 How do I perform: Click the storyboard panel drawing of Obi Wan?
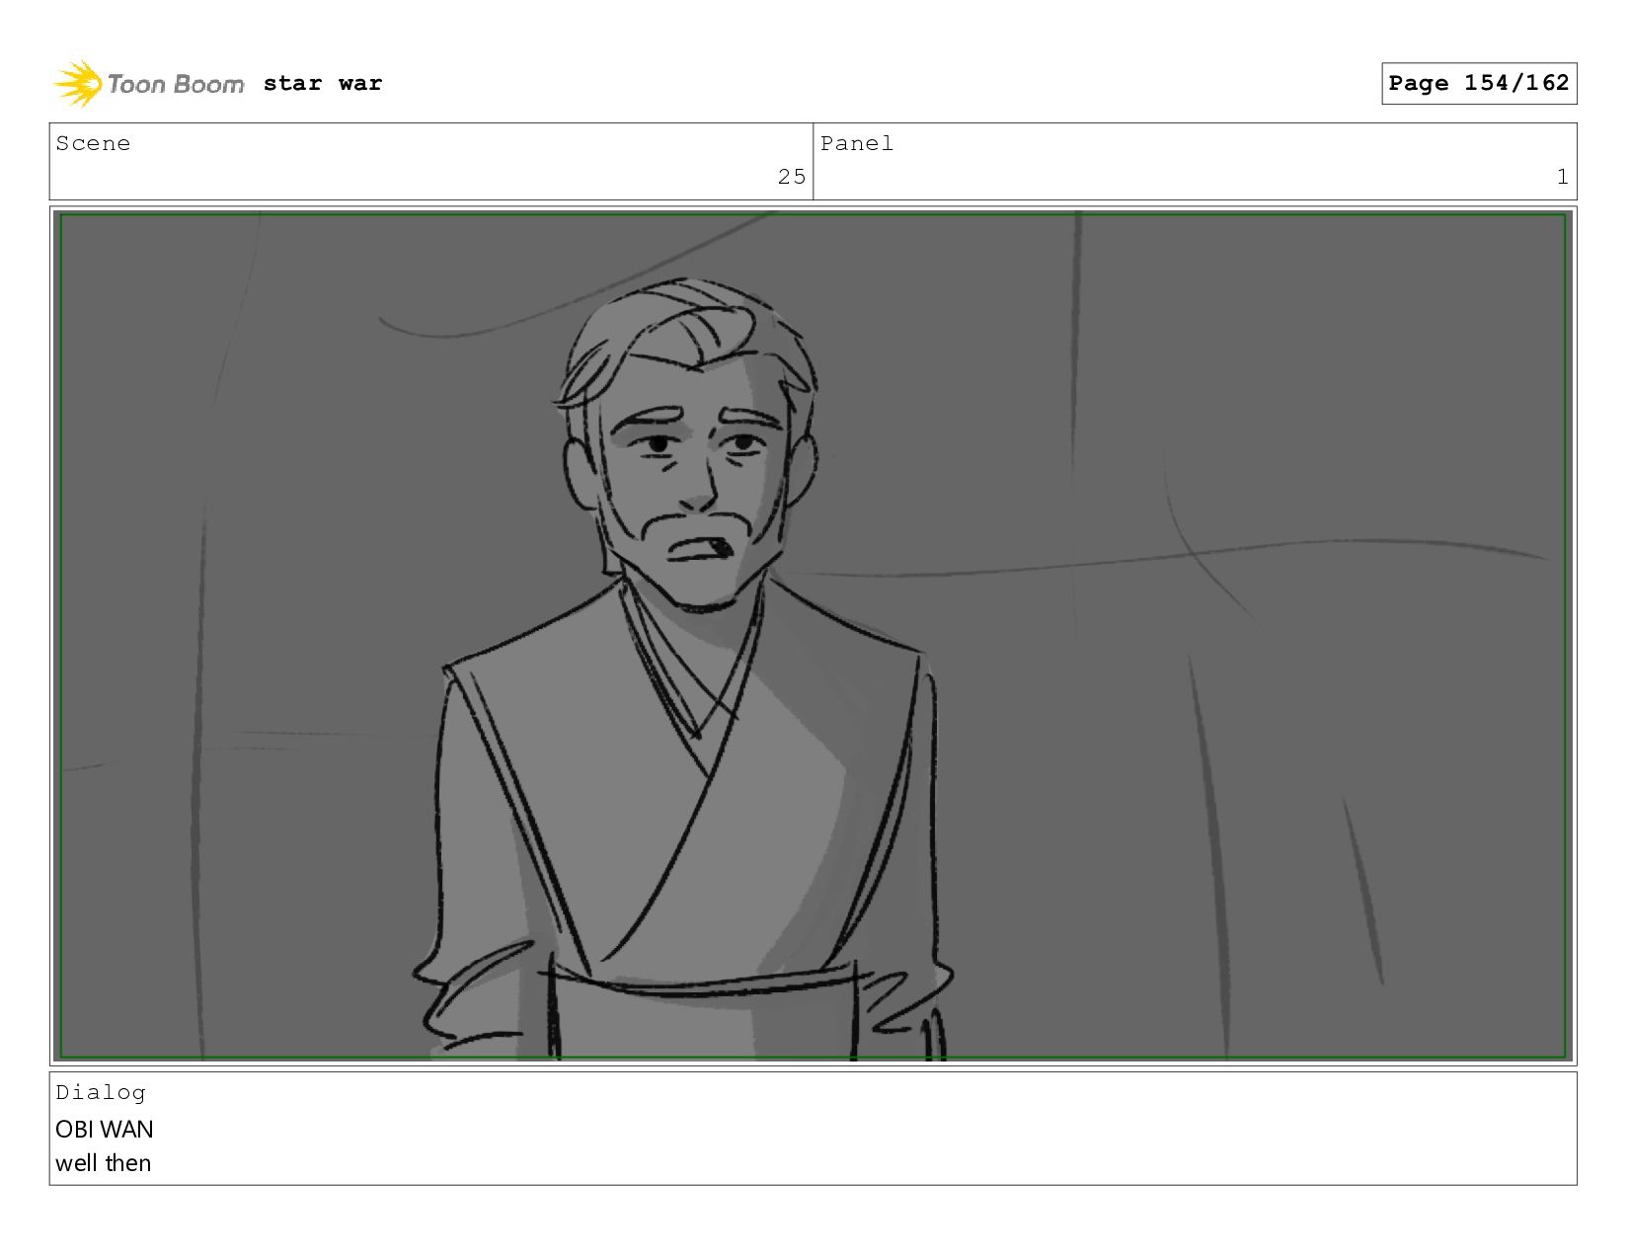pos(813,636)
